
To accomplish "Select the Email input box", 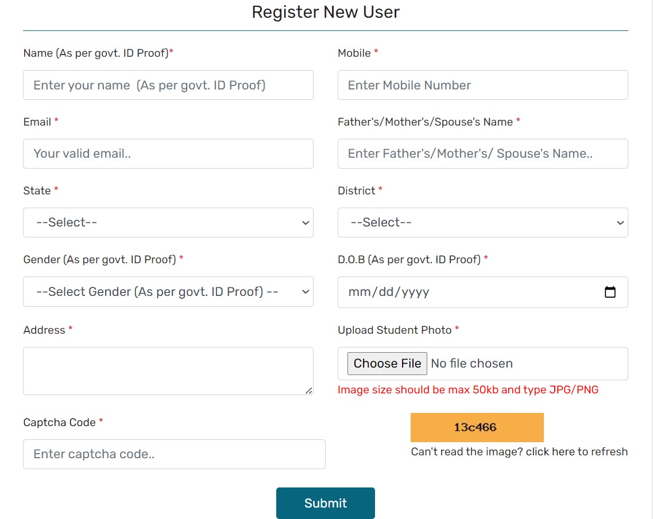I will coord(168,154).
